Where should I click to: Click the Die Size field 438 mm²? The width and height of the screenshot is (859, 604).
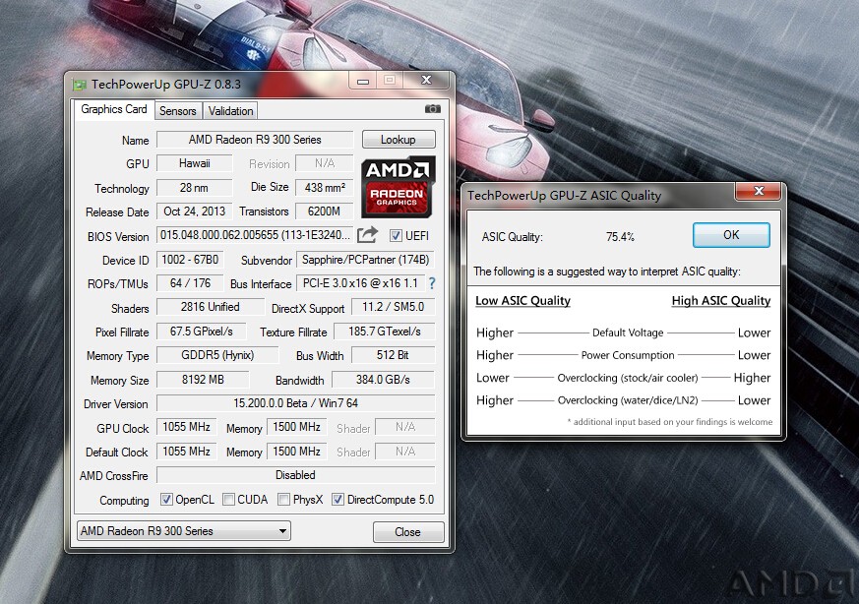point(325,188)
